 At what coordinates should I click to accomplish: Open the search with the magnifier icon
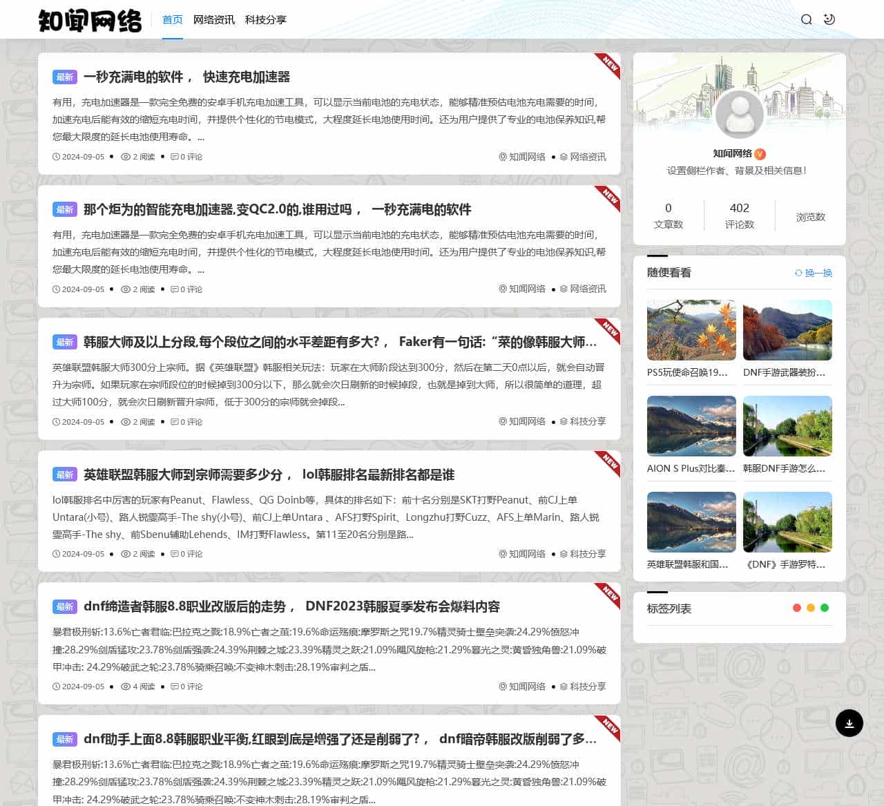tap(806, 19)
